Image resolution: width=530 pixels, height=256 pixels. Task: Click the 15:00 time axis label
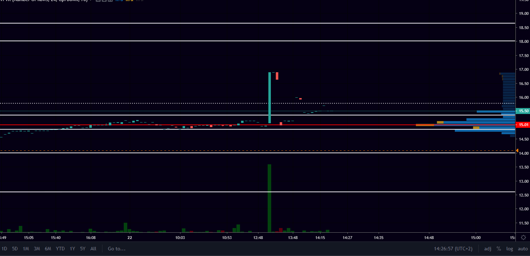pyautogui.click(x=476, y=238)
